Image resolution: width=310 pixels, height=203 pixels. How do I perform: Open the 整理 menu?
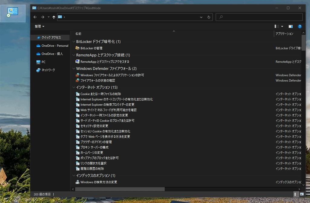tap(40, 26)
